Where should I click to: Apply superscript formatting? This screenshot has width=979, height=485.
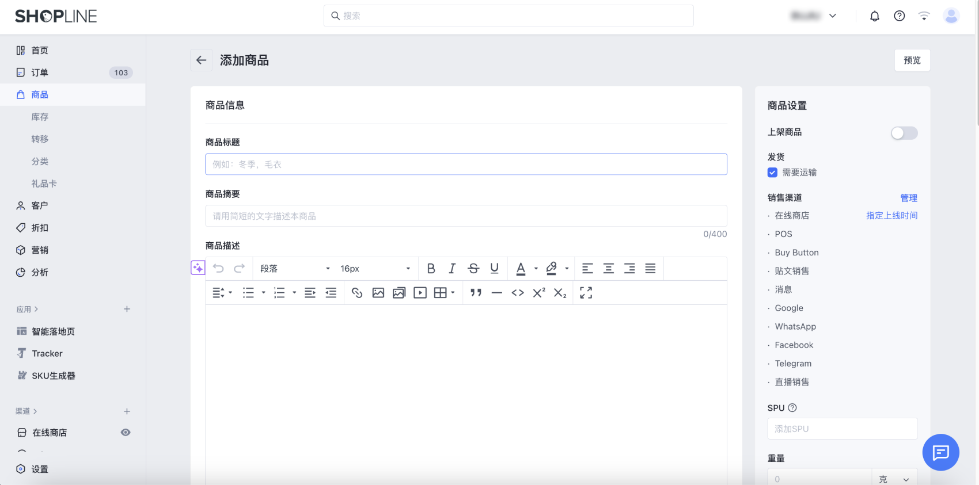coord(539,293)
